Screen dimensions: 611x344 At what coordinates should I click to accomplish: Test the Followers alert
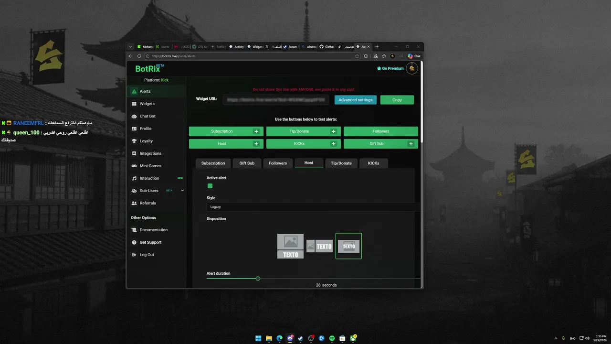pyautogui.click(x=381, y=131)
